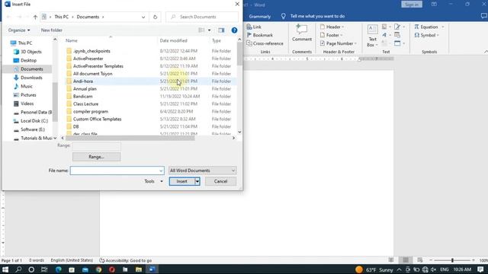Open the Grammarly ribbon tab

(x=260, y=17)
